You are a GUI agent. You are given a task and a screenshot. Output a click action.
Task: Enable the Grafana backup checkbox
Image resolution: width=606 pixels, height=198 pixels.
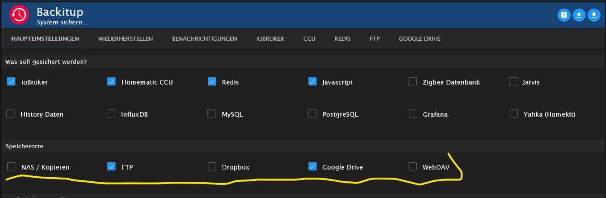(x=413, y=113)
